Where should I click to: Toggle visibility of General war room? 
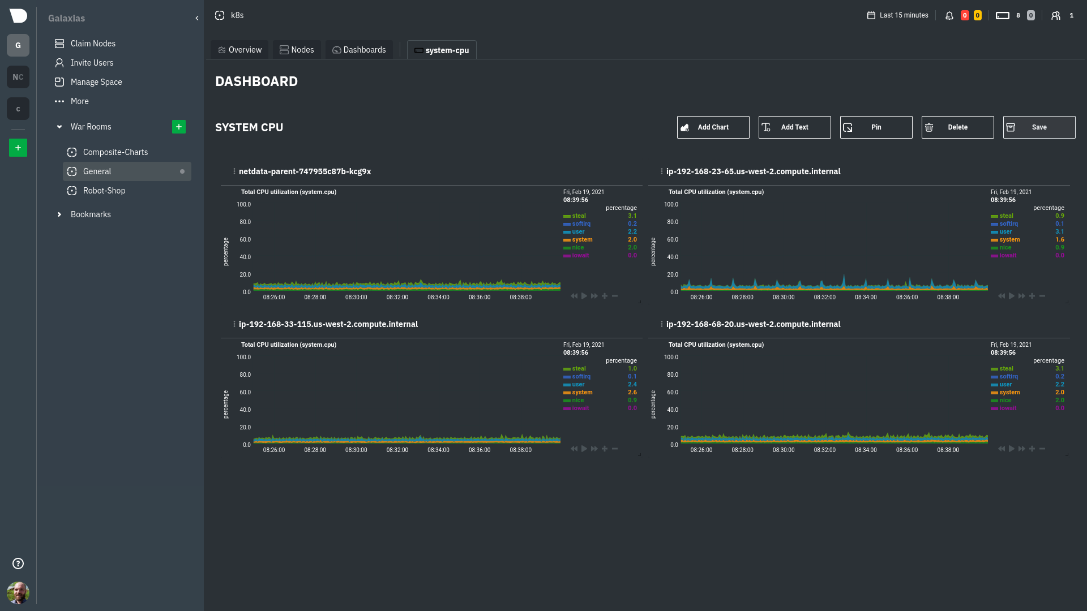click(181, 171)
